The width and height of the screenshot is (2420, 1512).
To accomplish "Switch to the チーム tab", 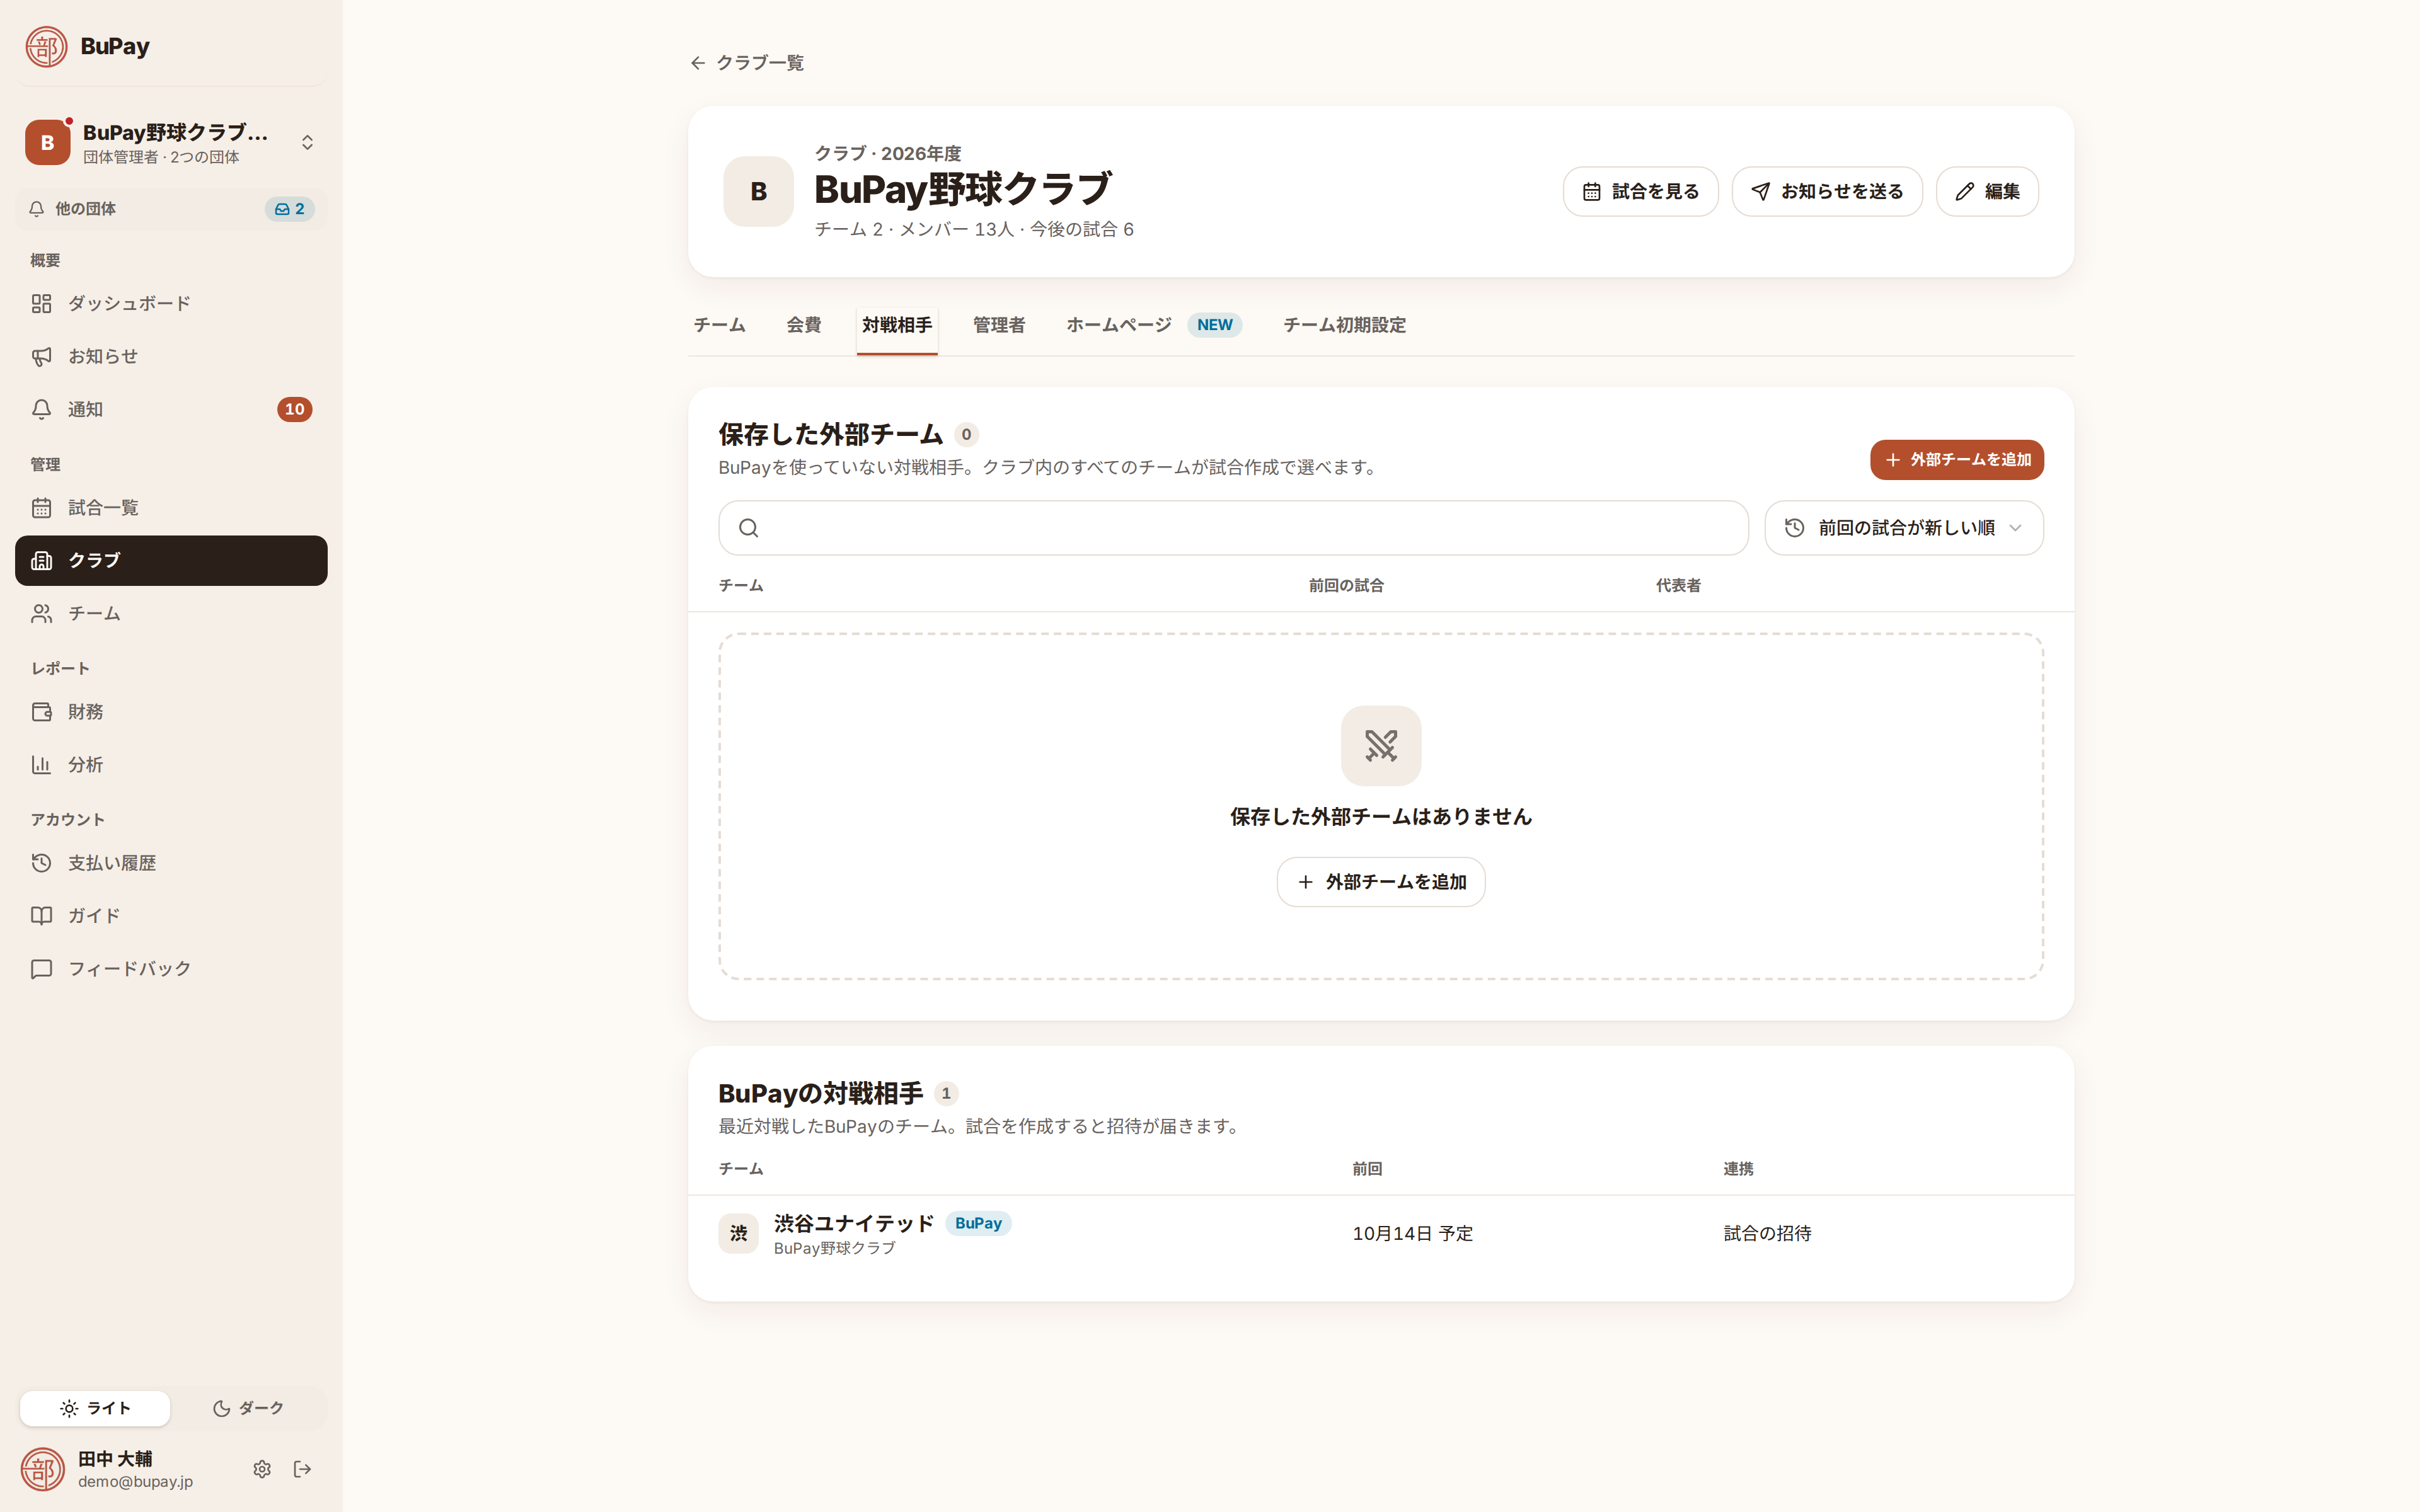I will [719, 325].
